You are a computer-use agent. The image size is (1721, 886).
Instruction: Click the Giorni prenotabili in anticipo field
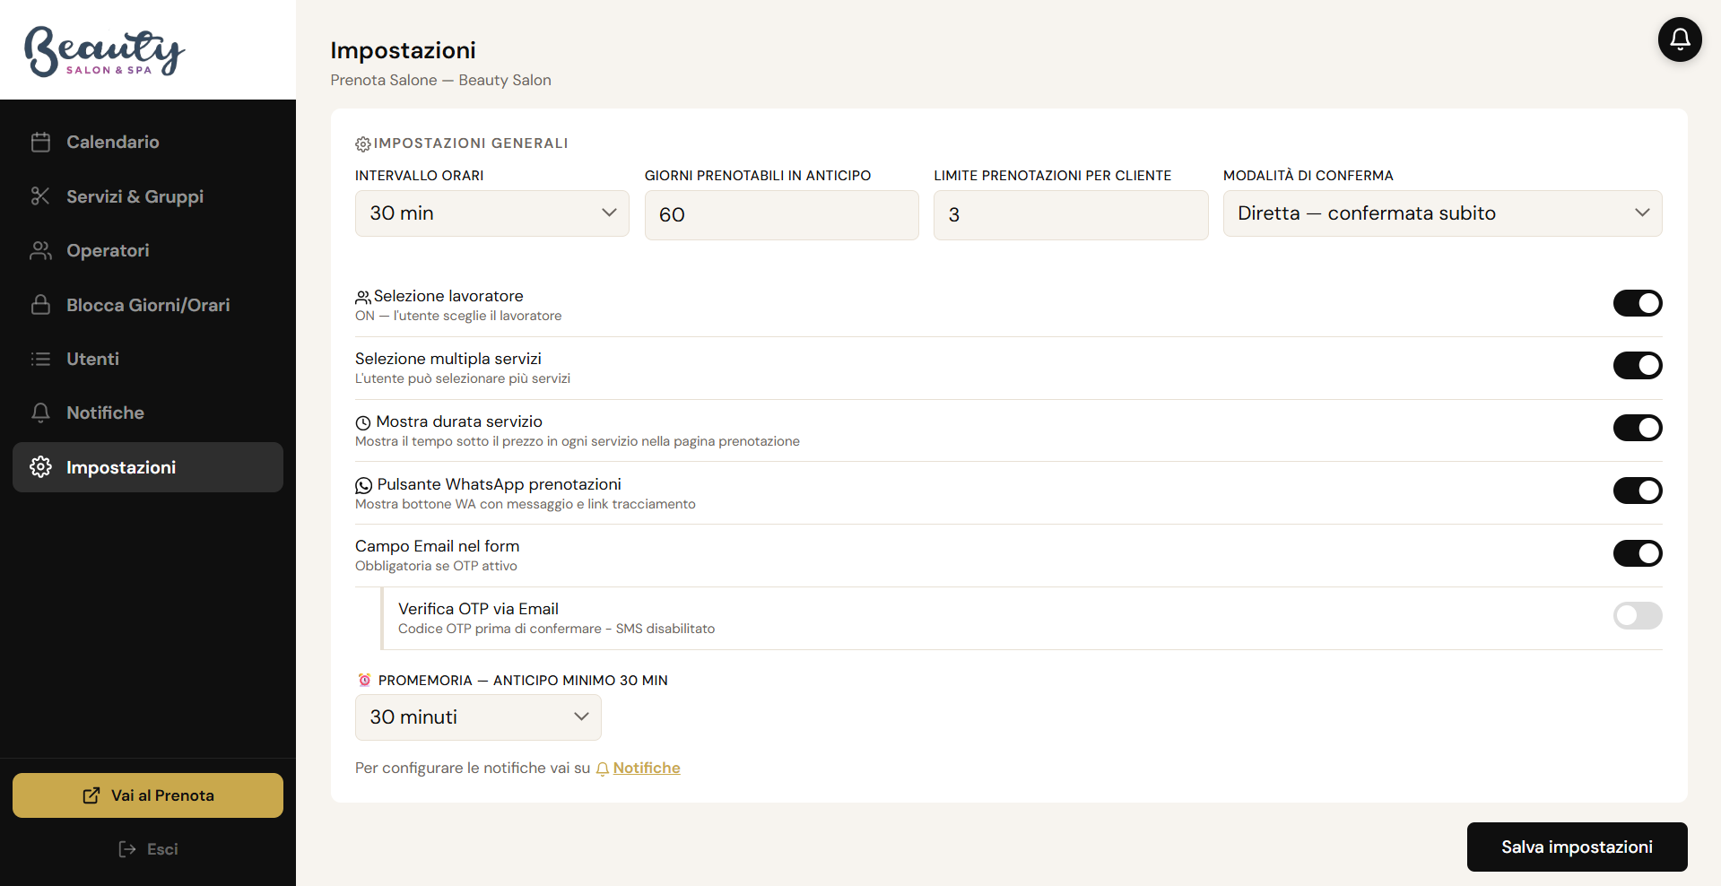[781, 215]
